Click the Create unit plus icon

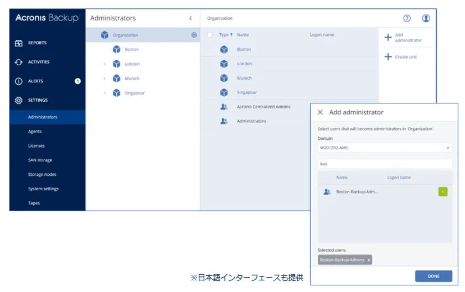[387, 57]
